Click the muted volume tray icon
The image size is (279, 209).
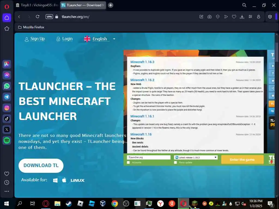point(244,204)
